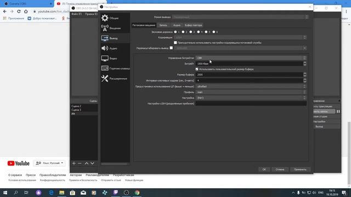
Task: Open the Edit (Правка) menu in OBS
Action: point(91,14)
